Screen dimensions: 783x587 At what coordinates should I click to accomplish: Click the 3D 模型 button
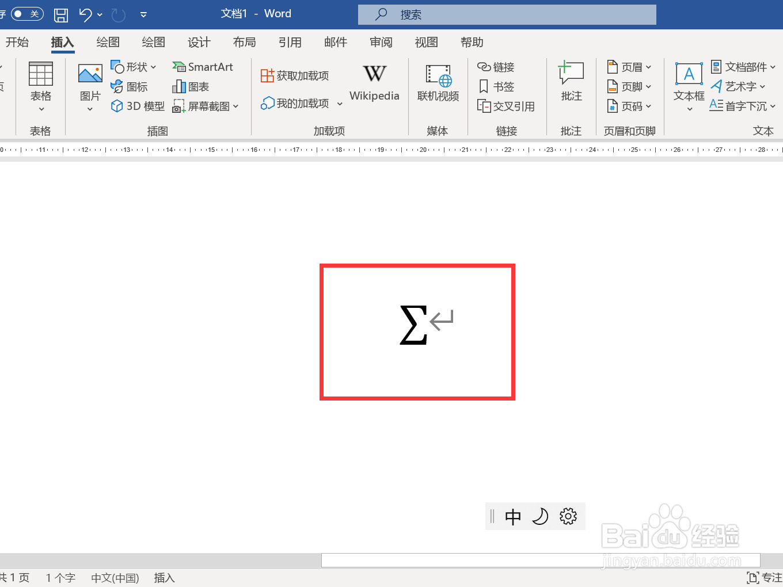point(138,106)
